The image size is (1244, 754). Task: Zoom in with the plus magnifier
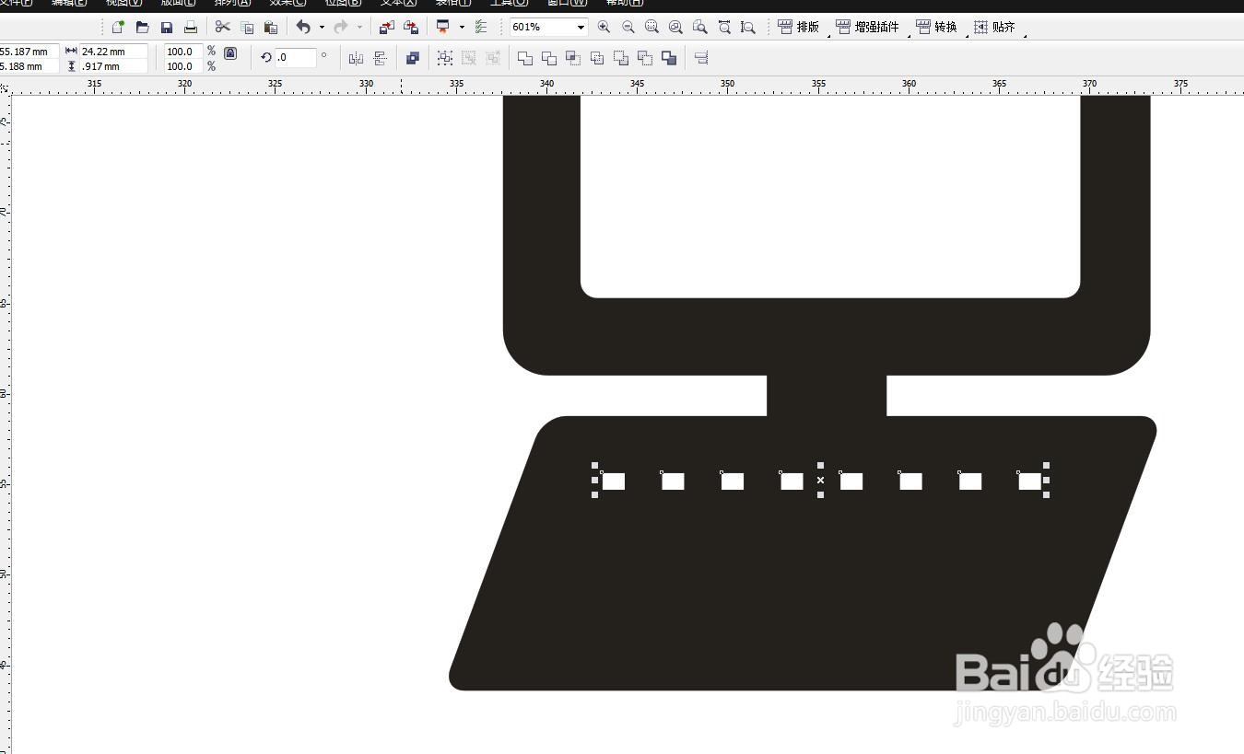pyautogui.click(x=604, y=28)
